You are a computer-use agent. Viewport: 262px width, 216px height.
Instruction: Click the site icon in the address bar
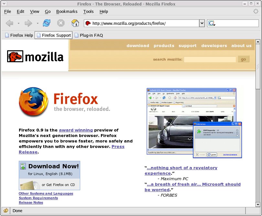click(x=87, y=23)
